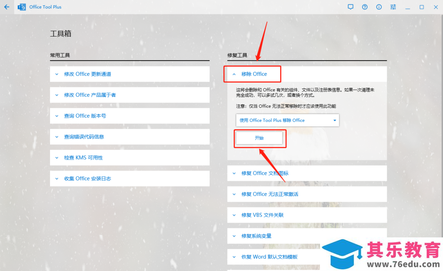Click the 修复系统变量 label
443x271 pixels.
click(x=256, y=236)
